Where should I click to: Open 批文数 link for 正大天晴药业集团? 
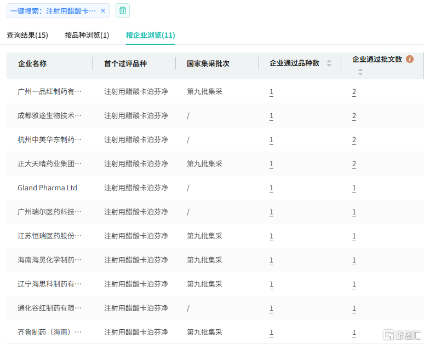tap(354, 164)
